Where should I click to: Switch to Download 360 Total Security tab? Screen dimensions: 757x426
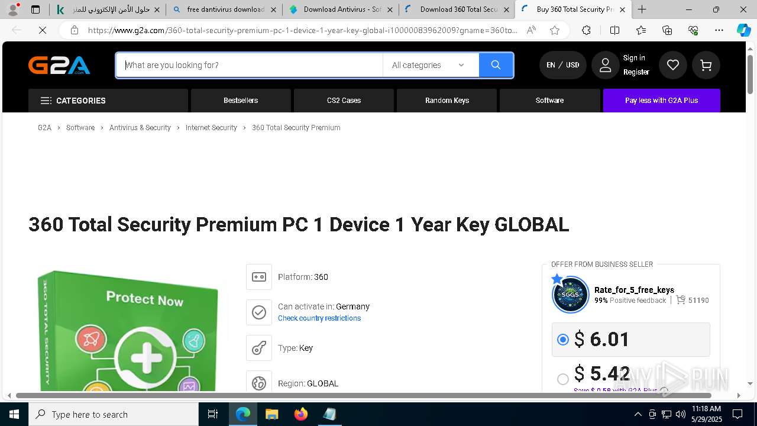click(458, 9)
